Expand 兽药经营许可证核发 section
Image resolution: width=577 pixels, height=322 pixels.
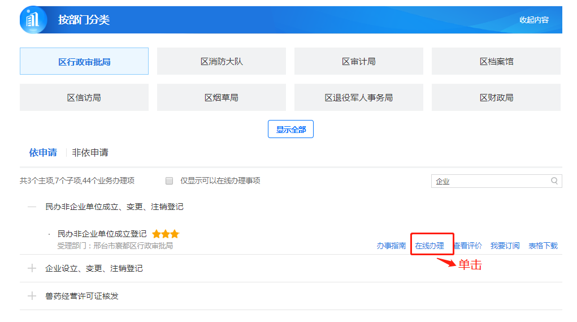[x=32, y=296]
